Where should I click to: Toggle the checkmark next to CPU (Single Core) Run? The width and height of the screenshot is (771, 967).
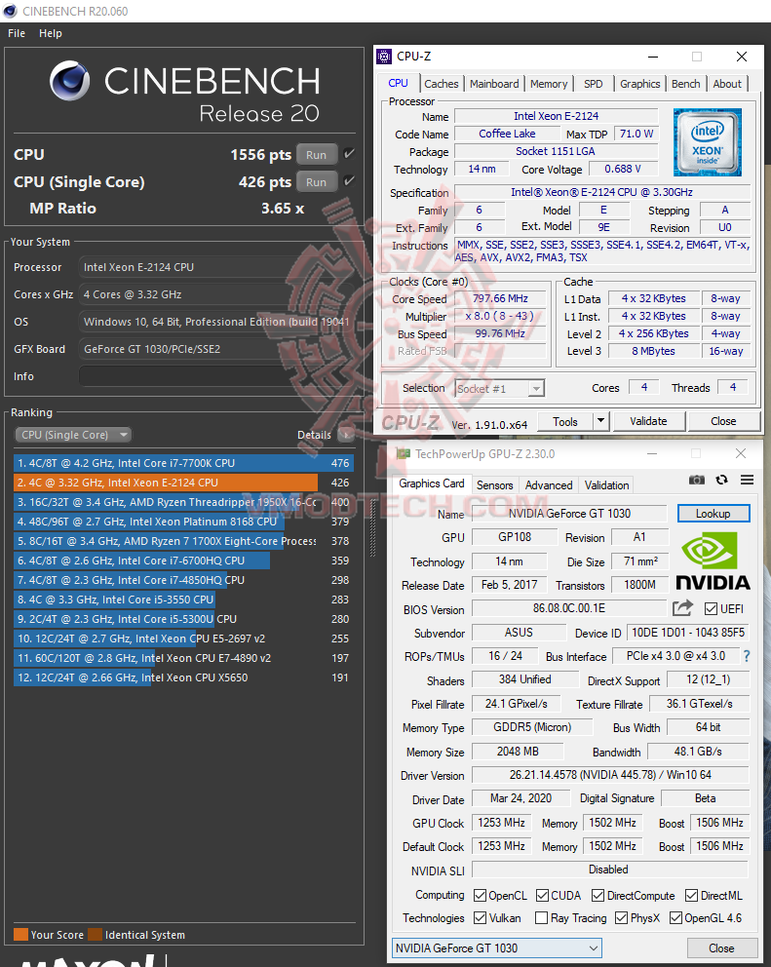pos(349,180)
